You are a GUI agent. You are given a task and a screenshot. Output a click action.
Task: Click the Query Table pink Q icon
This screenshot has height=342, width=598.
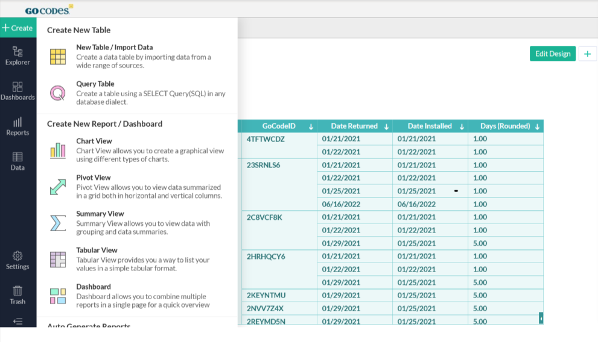pyautogui.click(x=58, y=93)
